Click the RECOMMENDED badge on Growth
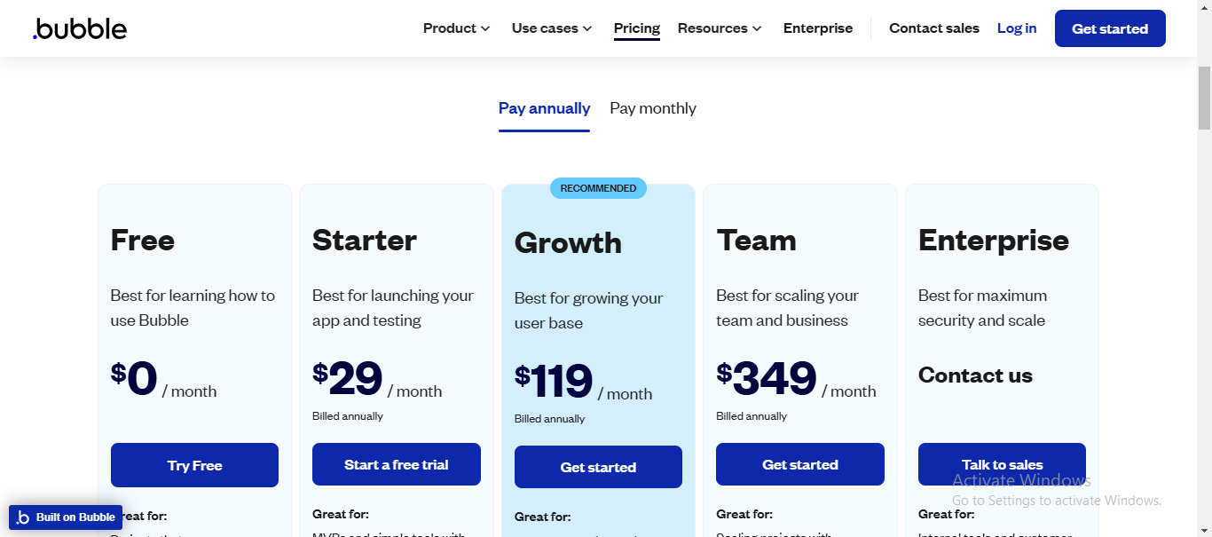Viewport: 1212px width, 537px height. [598, 188]
